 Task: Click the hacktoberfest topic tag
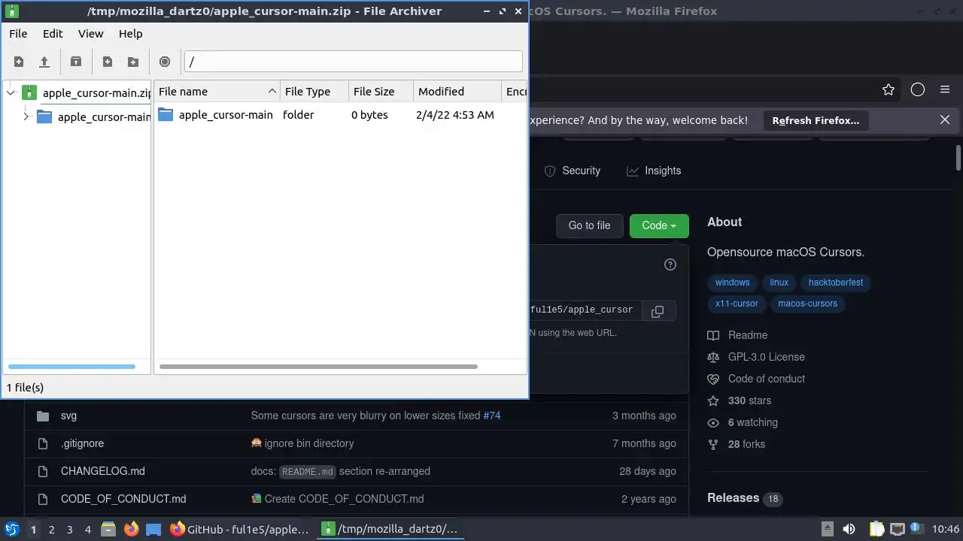tap(836, 283)
